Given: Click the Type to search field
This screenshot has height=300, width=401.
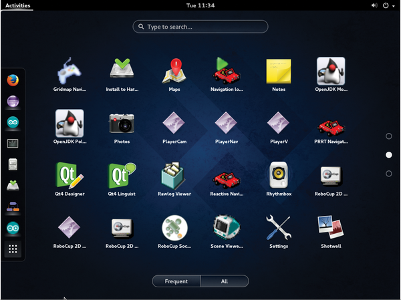Looking at the screenshot, I should point(200,27).
